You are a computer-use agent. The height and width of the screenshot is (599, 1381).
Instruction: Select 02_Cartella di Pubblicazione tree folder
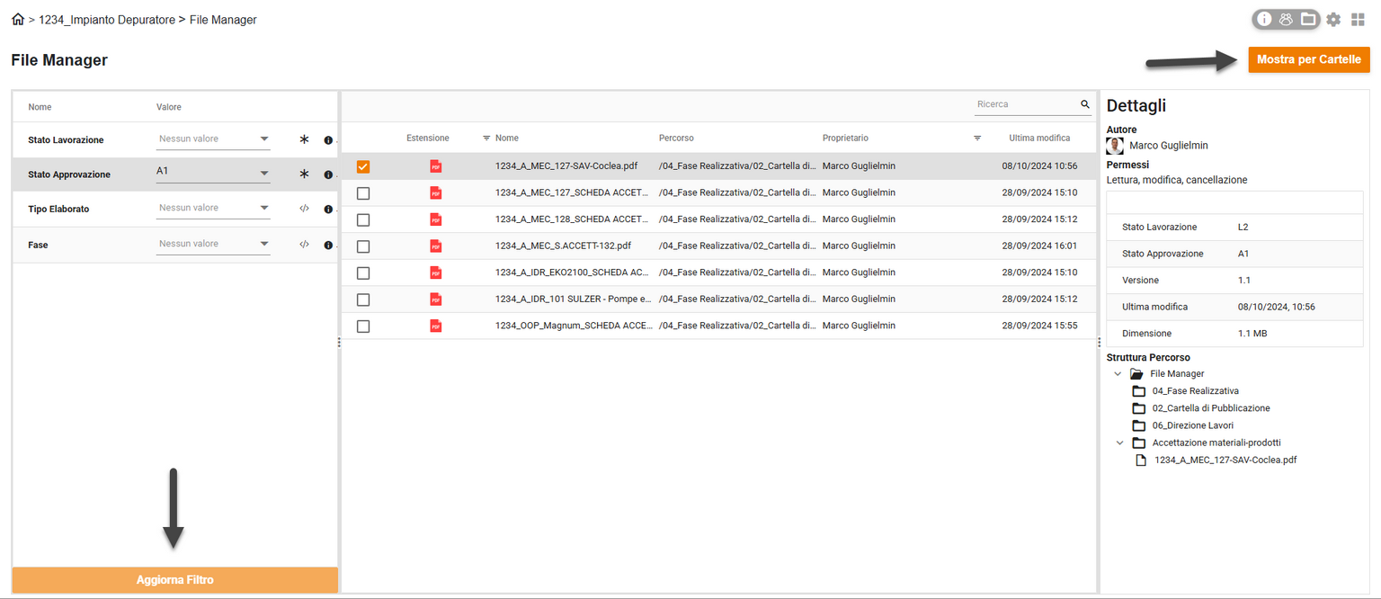tap(1211, 408)
